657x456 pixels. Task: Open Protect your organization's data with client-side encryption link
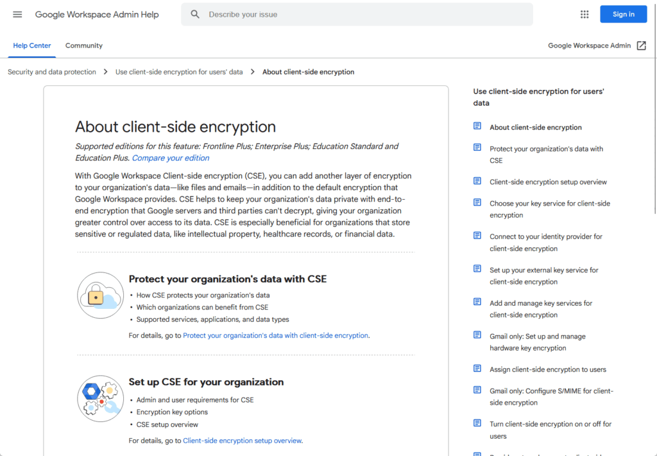click(276, 335)
